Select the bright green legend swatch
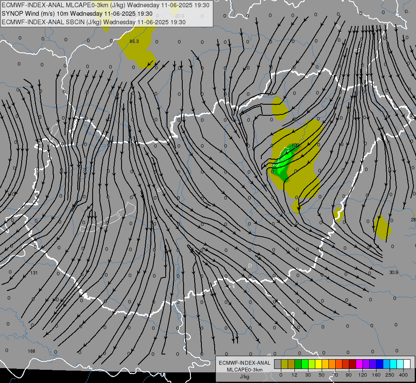This screenshot has width=416, height=383. pos(305,364)
